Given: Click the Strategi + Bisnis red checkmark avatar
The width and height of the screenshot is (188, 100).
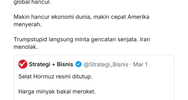Looking at the screenshot, I should 23,64.
